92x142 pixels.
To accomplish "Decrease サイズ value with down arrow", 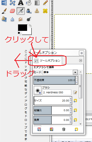I will click(71, 103).
